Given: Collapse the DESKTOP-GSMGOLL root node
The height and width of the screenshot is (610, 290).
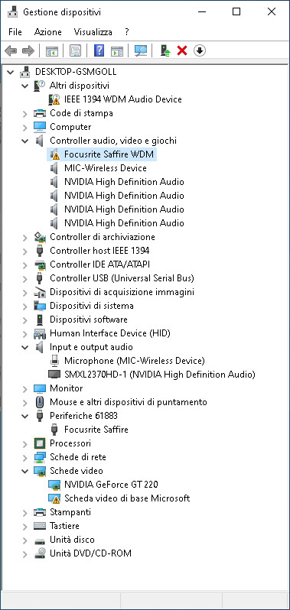Looking at the screenshot, I should pos(11,73).
